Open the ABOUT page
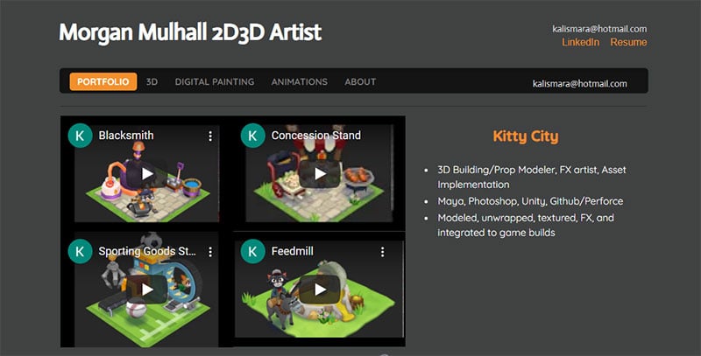The width and height of the screenshot is (701, 356). click(x=360, y=81)
